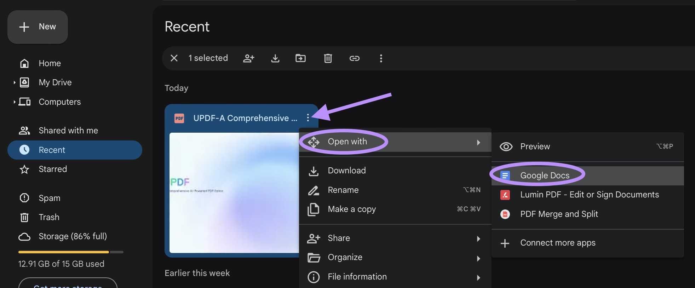Expand the Computers tree arrow

pyautogui.click(x=15, y=102)
